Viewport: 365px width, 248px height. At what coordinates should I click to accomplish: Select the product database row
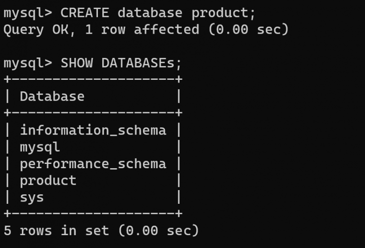coord(93,181)
